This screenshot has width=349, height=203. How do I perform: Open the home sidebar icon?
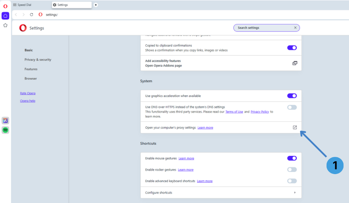(x=5, y=16)
